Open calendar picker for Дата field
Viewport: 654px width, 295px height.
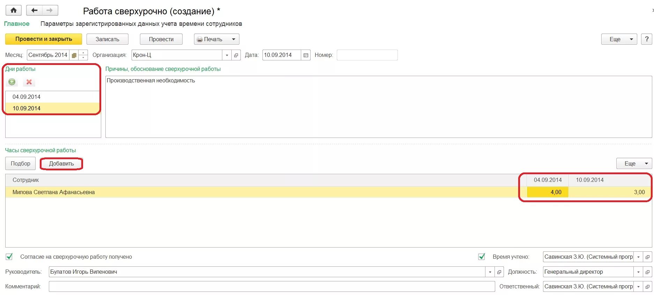[306, 55]
